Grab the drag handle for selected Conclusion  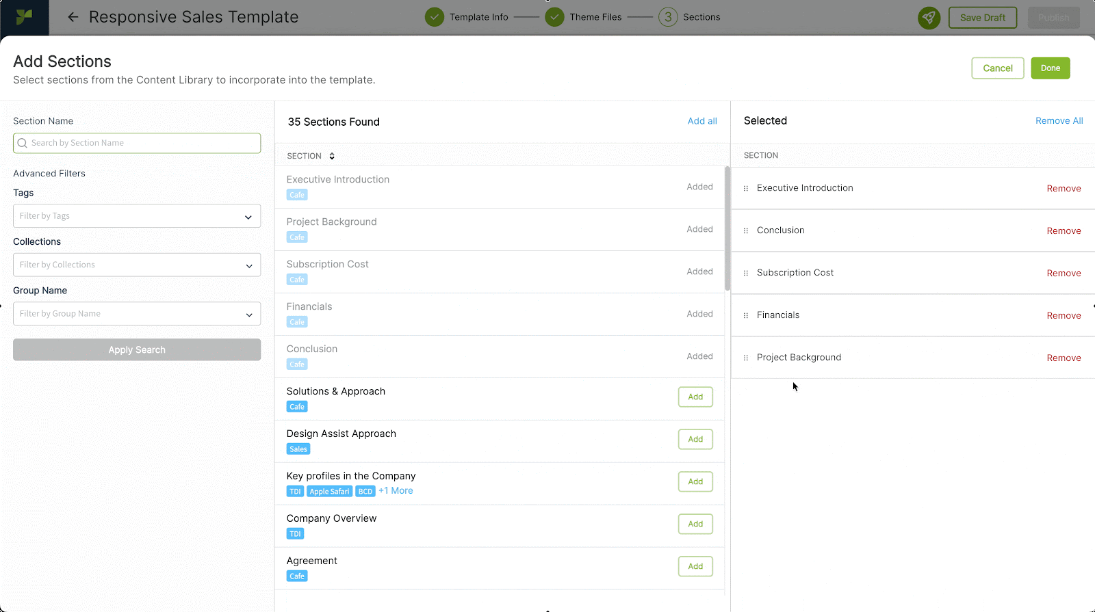746,230
